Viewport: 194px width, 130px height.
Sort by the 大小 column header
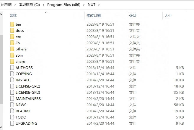pos(168,15)
